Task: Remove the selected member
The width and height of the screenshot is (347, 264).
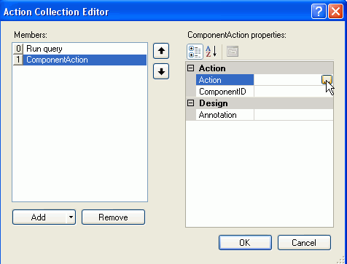Action: tap(113, 217)
